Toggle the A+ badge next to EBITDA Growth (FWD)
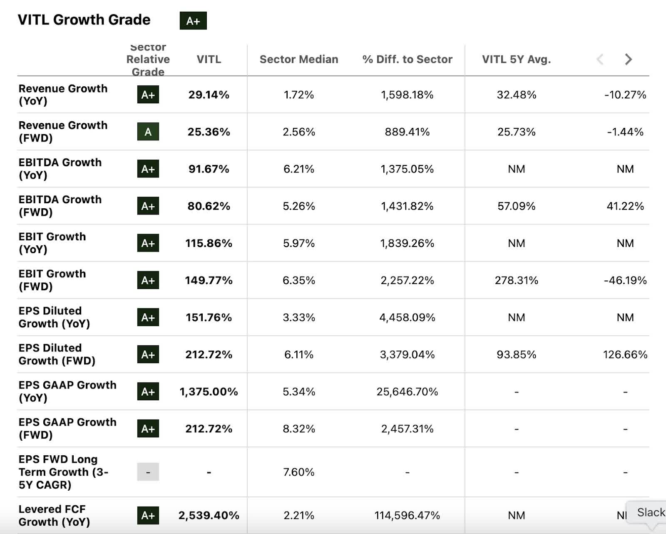 tap(148, 206)
